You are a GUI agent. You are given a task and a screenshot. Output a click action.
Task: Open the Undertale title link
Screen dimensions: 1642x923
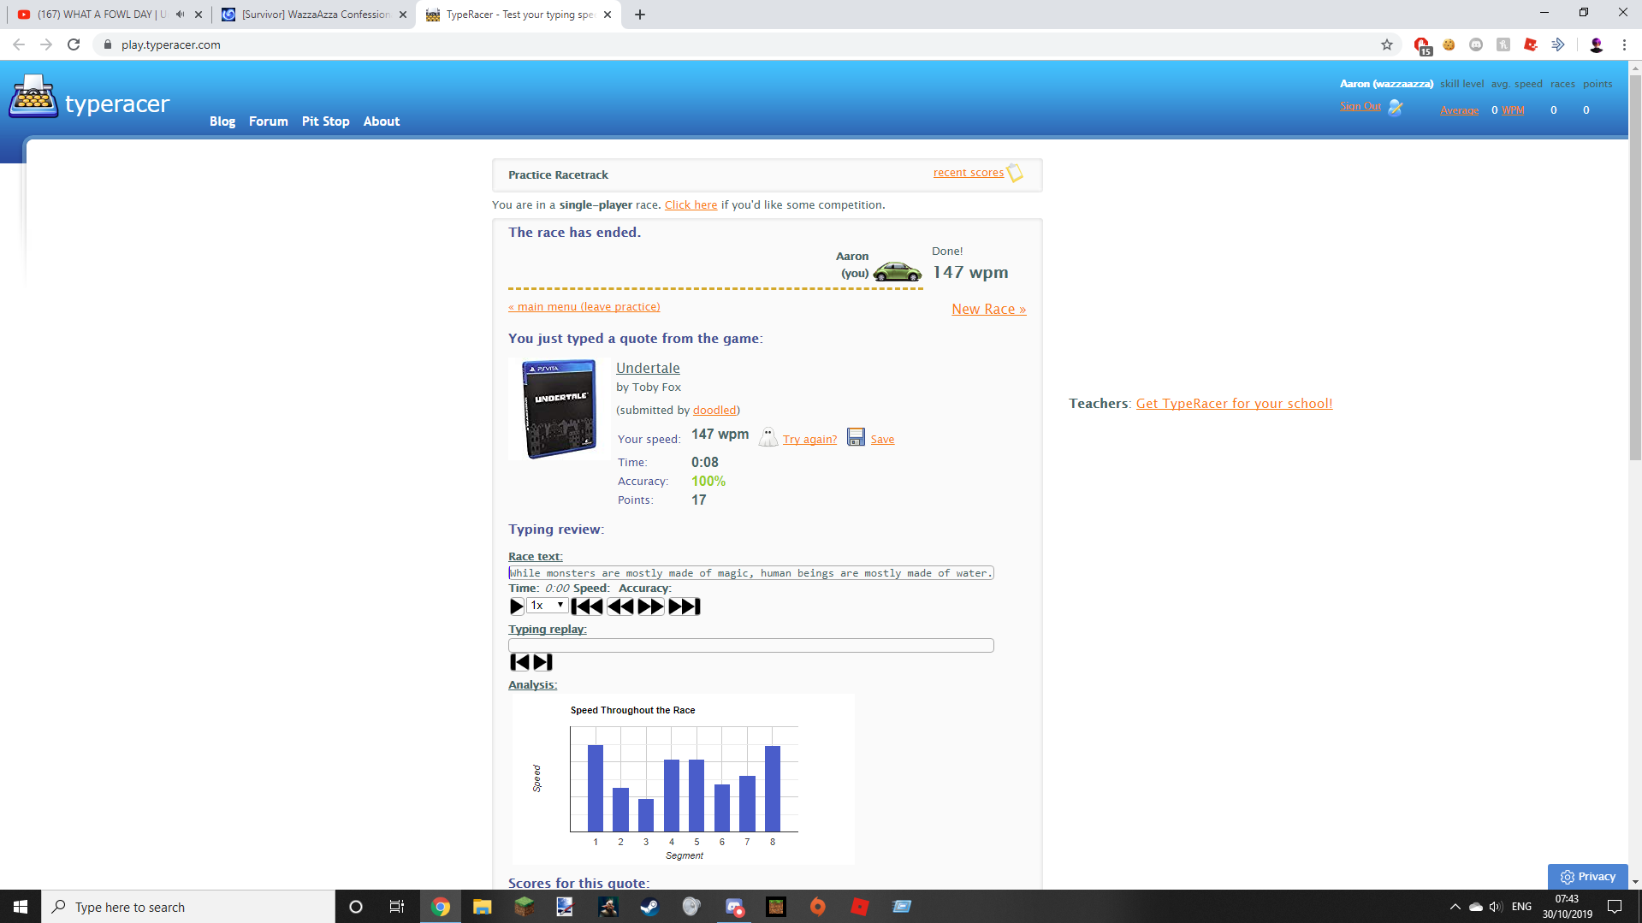(x=648, y=368)
